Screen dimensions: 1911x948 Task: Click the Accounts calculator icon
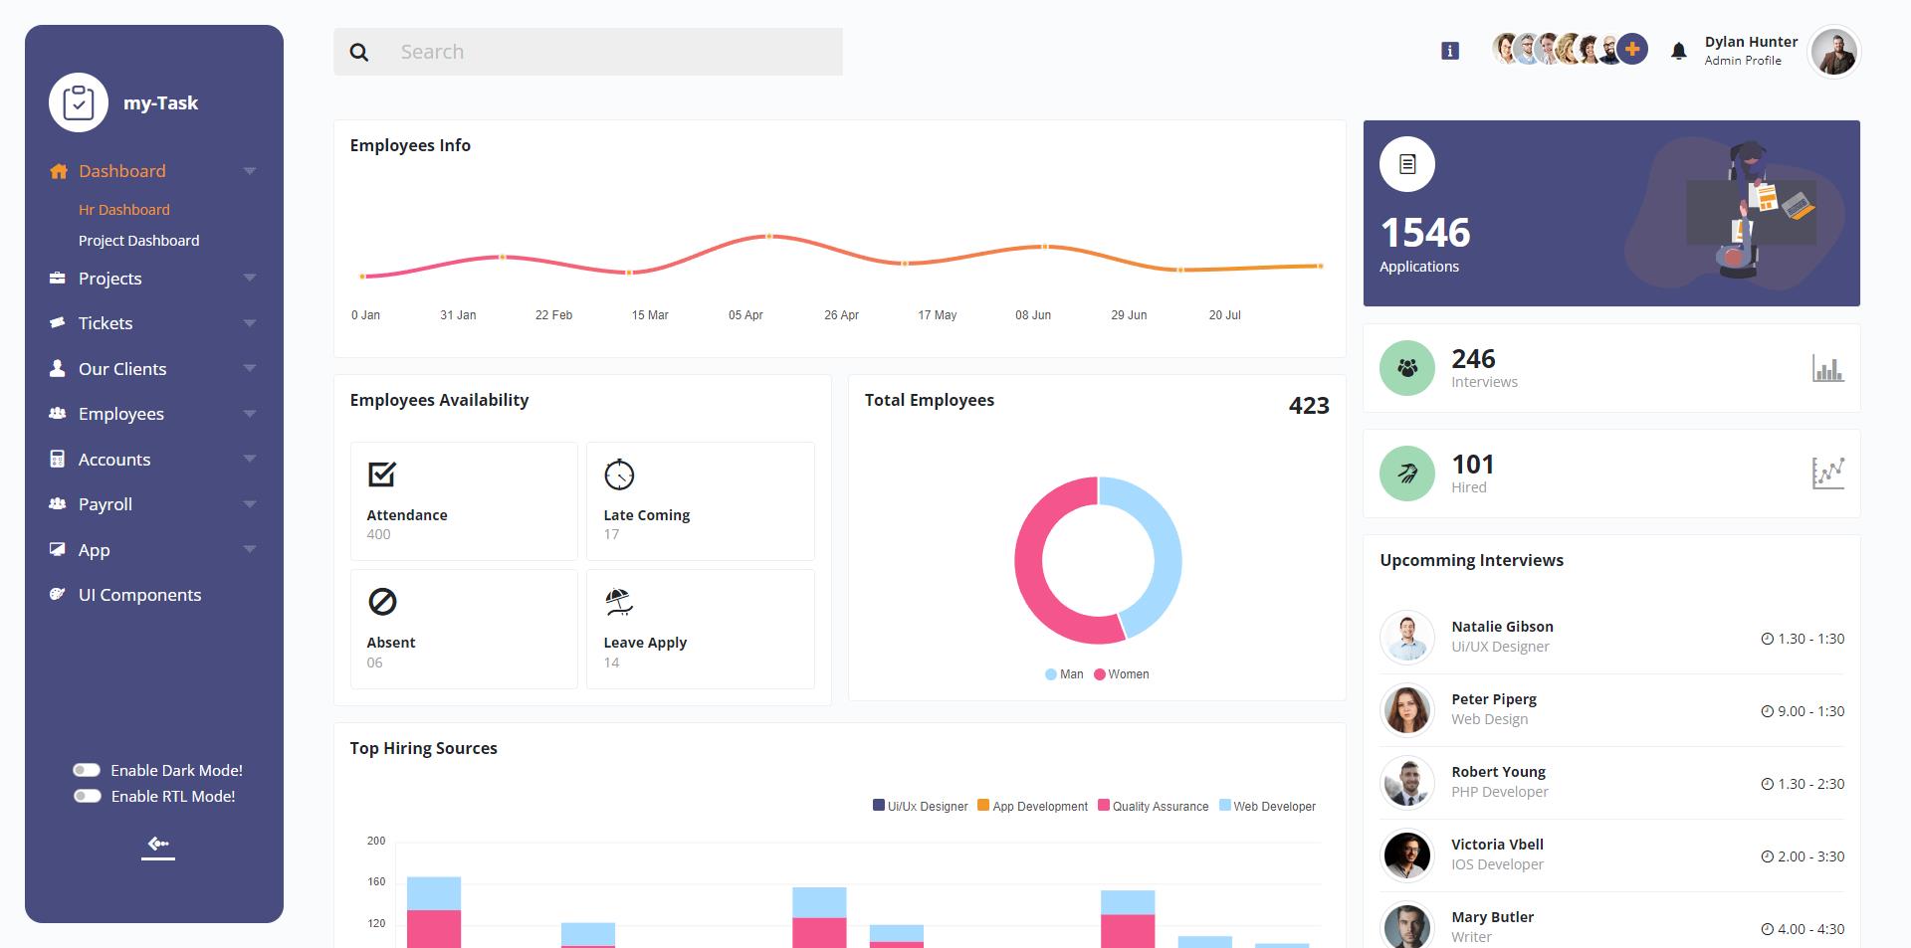pyautogui.click(x=58, y=459)
